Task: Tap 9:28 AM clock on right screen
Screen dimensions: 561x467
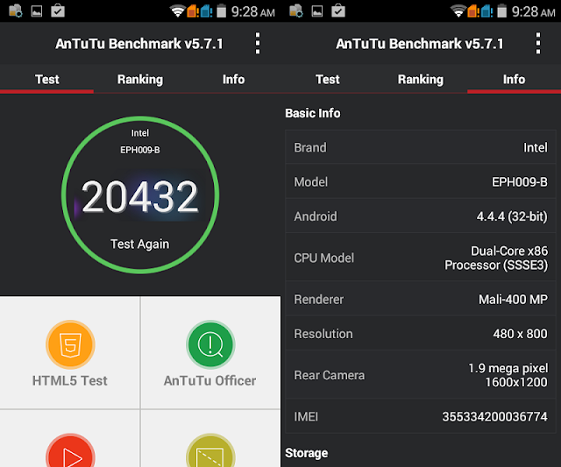Action: (534, 11)
